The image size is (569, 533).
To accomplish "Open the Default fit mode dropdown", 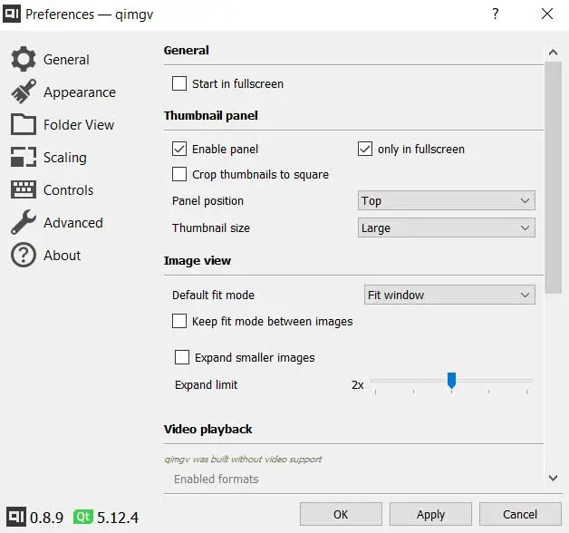I will point(449,296).
